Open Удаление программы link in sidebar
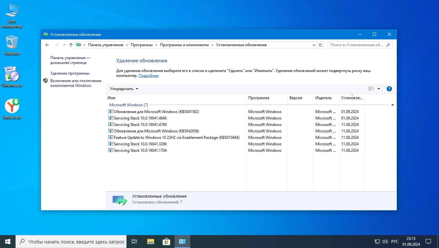 coord(70,73)
